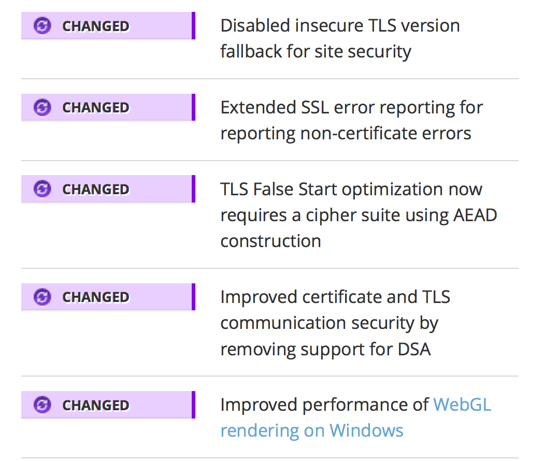The image size is (543, 461).
Task: Click CHANGED label for SSL error reporting entry
Action: click(x=96, y=108)
